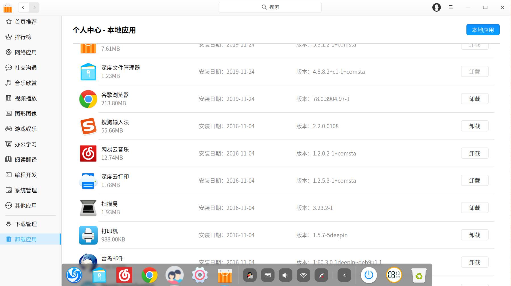Open the hamburger menu in the title bar
This screenshot has height=286, width=511.
(451, 7)
